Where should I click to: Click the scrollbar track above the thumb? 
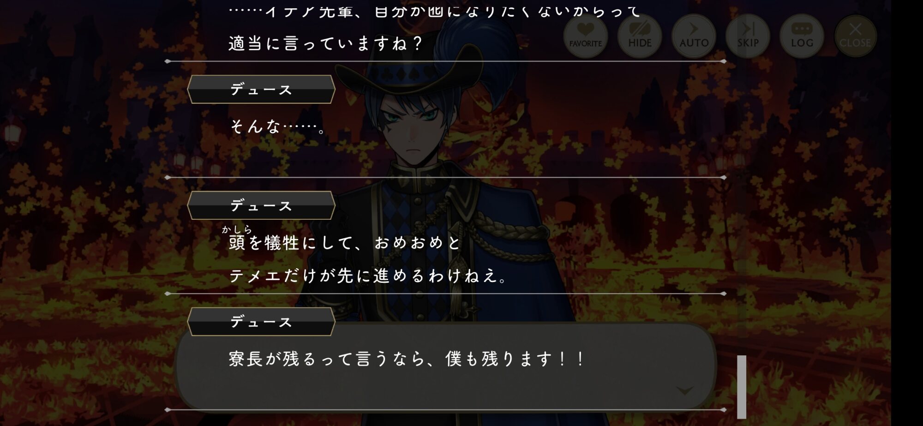click(742, 185)
